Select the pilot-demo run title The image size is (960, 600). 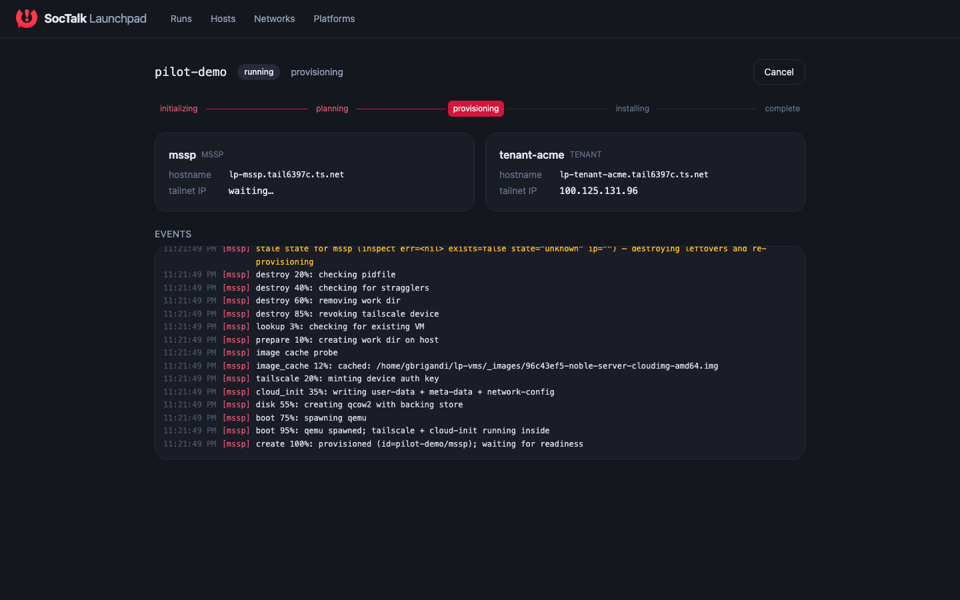(x=191, y=72)
